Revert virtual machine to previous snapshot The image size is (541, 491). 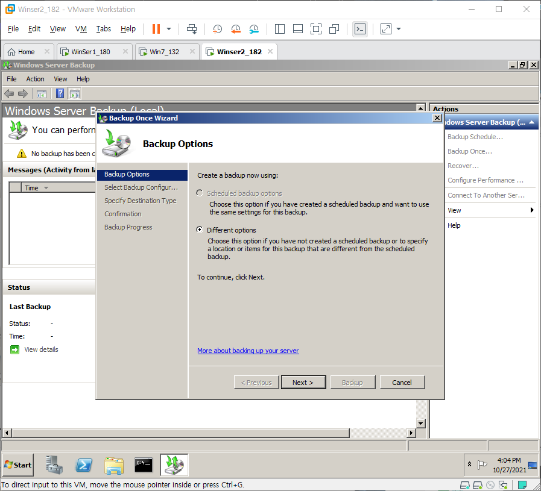point(236,29)
